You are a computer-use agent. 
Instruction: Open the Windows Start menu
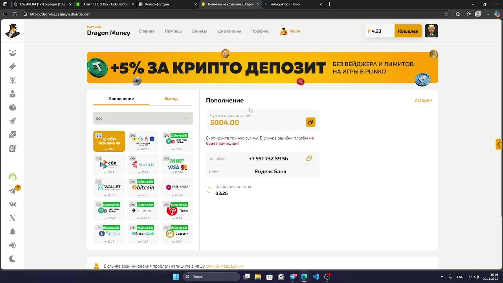[176, 277]
